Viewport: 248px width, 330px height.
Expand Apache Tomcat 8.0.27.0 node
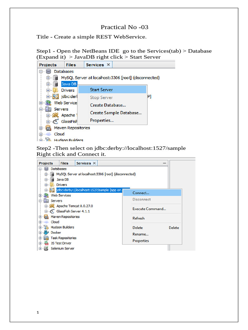[x=46, y=206]
